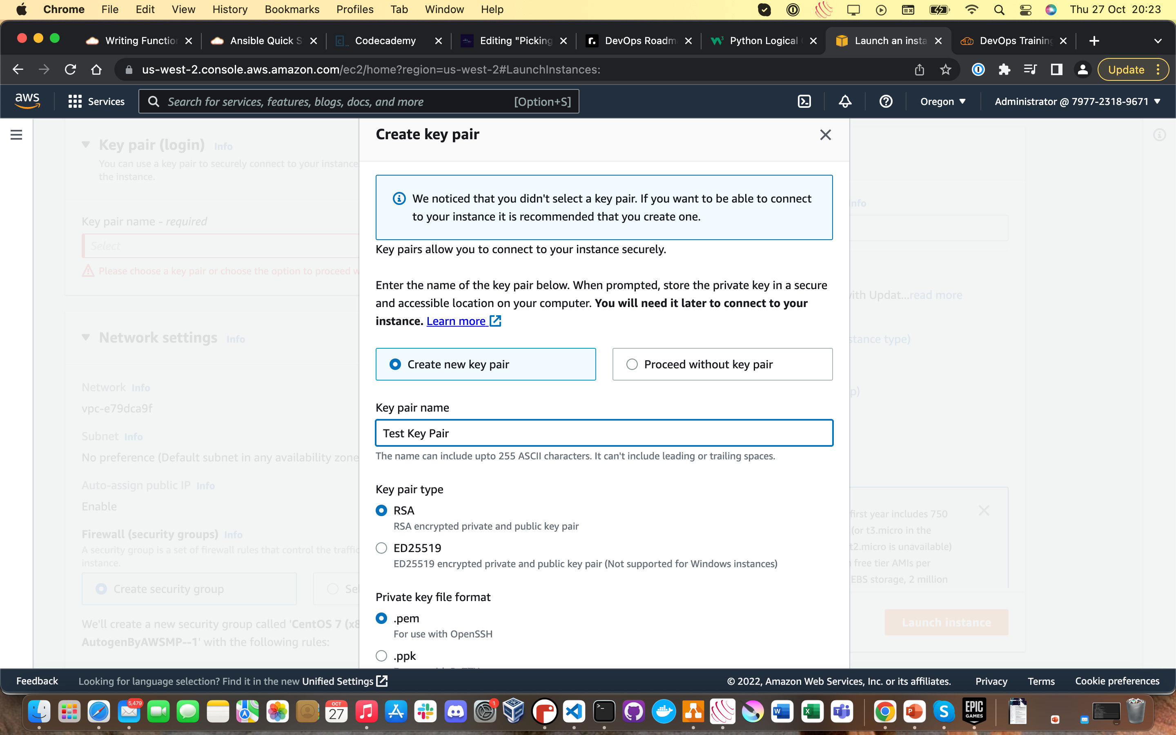Expand the Administrator account menu
1176x735 pixels.
click(1077, 101)
